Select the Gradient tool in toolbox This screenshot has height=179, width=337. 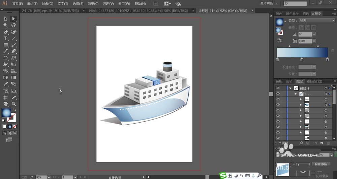pyautogui.click(x=13, y=77)
